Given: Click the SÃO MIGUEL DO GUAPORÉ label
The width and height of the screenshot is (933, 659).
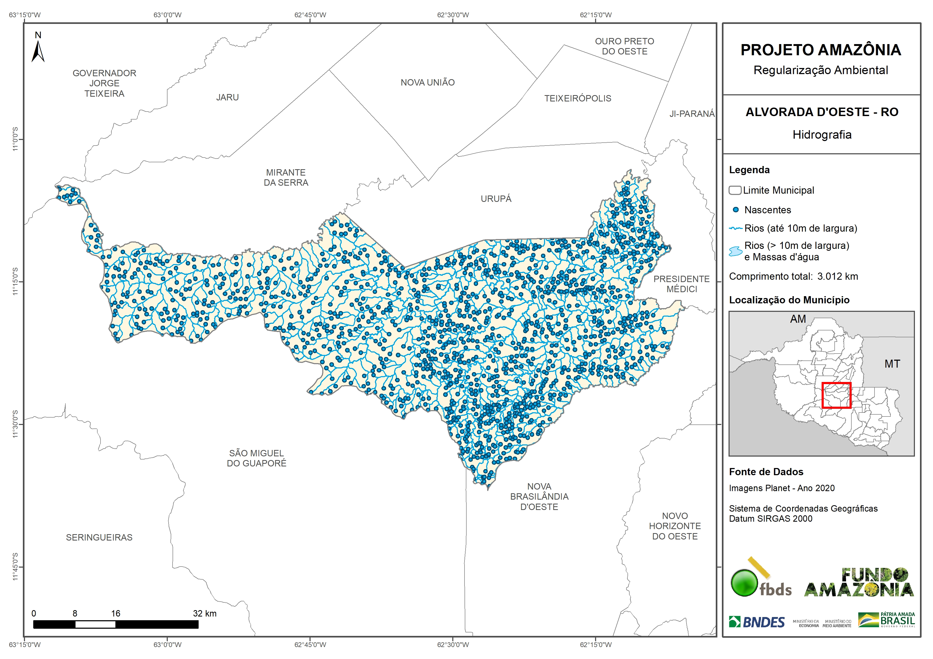Looking at the screenshot, I should [256, 458].
